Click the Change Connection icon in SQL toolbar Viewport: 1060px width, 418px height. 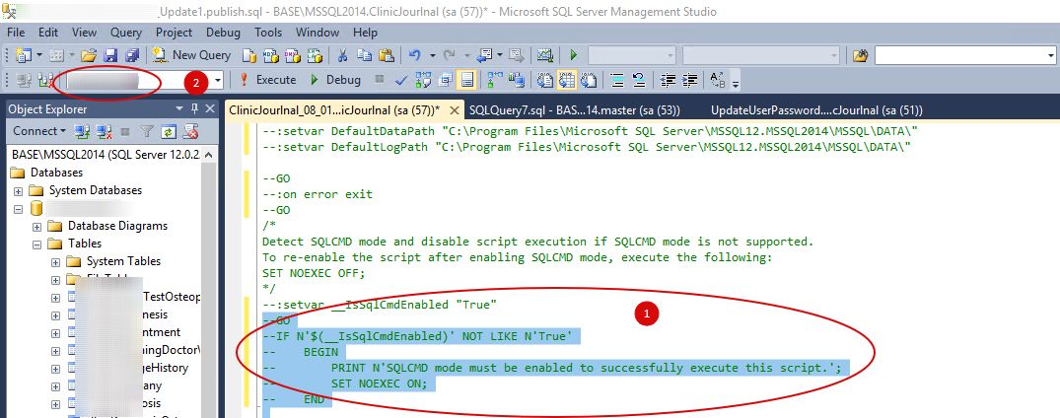coord(45,80)
